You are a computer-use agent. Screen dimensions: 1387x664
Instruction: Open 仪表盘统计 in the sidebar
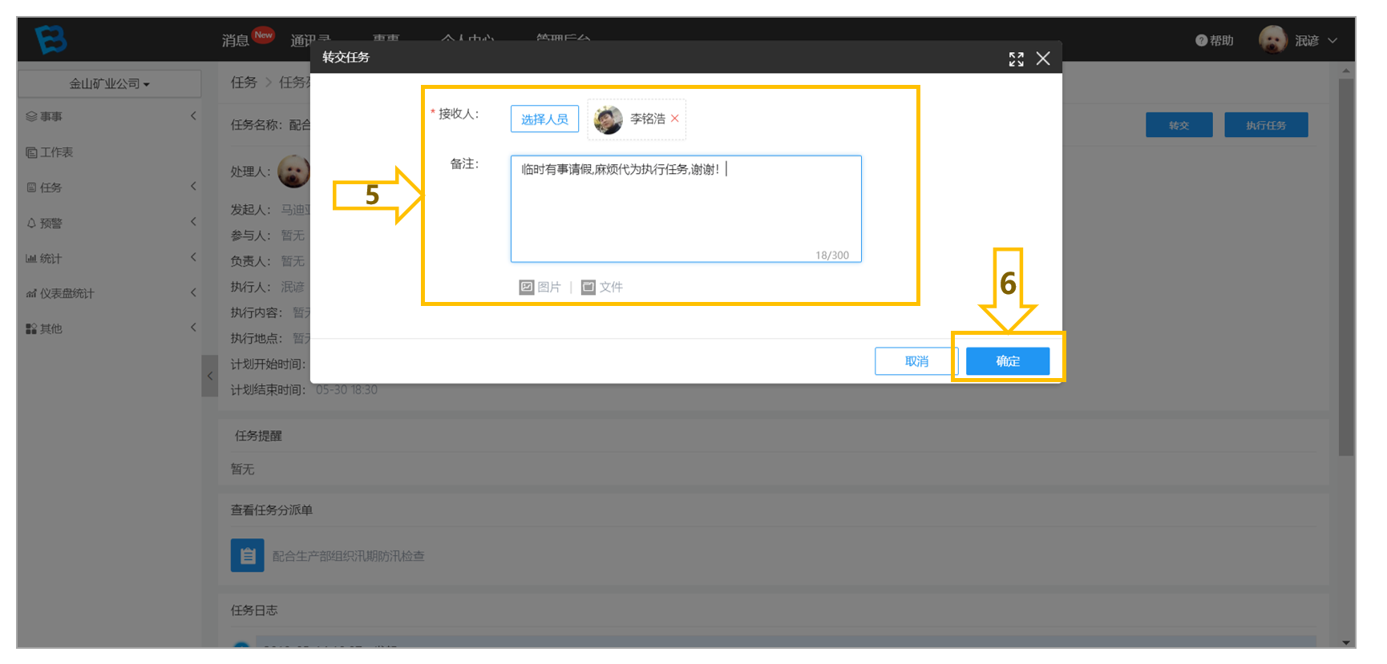67,293
